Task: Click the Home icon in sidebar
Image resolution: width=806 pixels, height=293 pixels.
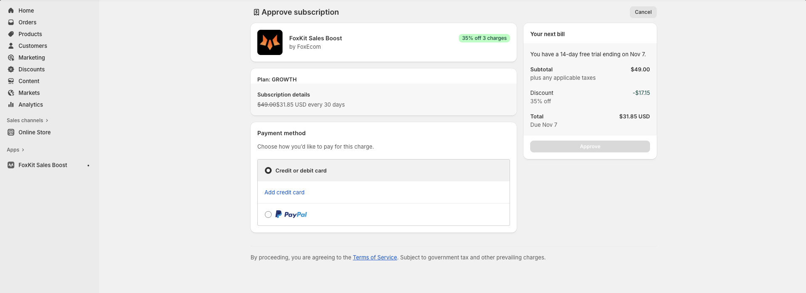Action: [x=11, y=10]
